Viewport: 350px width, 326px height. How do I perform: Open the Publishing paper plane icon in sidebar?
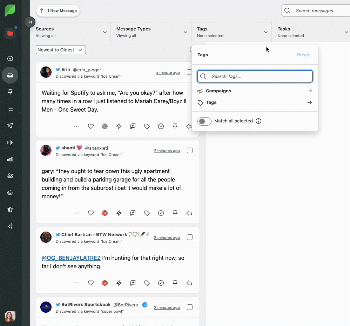click(10, 126)
